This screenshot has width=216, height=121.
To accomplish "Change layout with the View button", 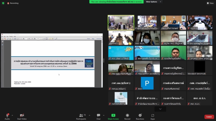I will 210,3.
